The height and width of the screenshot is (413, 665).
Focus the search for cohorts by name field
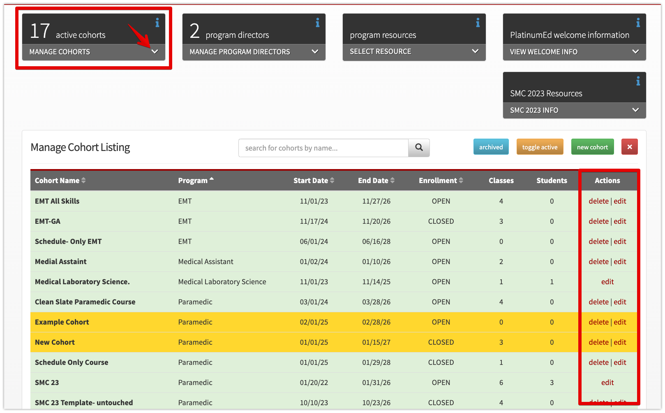click(x=323, y=148)
